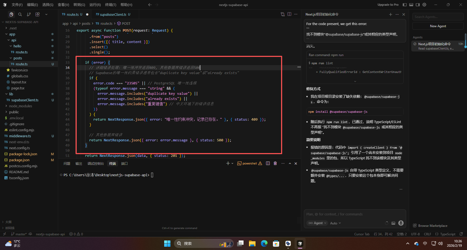Open editor more actions ellipsis
The height and width of the screenshot is (250, 467).
pos(296,14)
